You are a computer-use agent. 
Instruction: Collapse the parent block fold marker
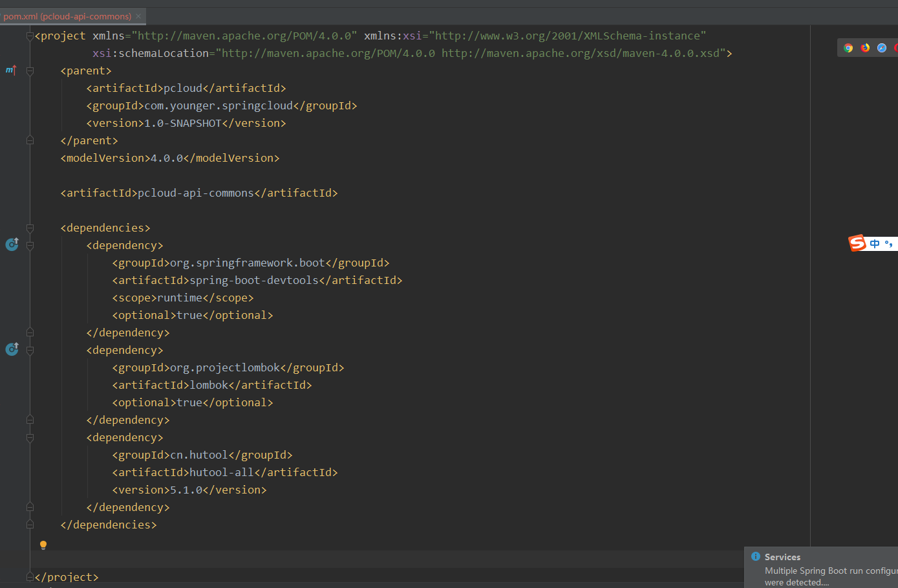[x=30, y=71]
